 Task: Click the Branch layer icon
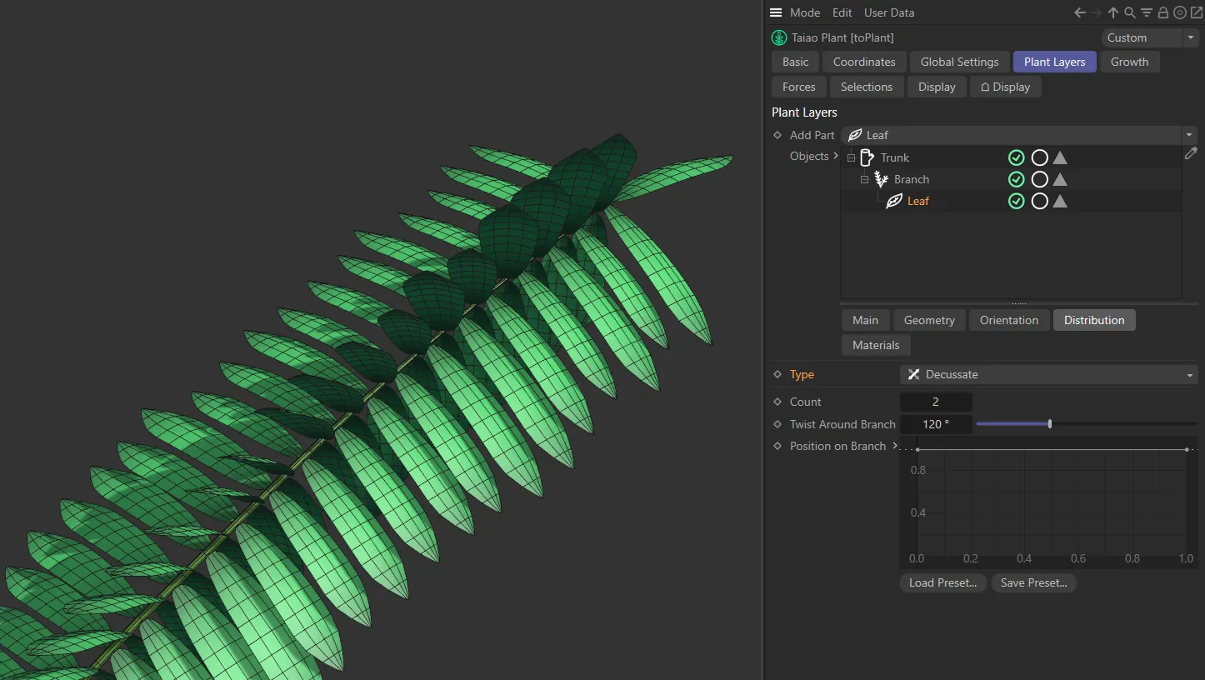pos(880,179)
